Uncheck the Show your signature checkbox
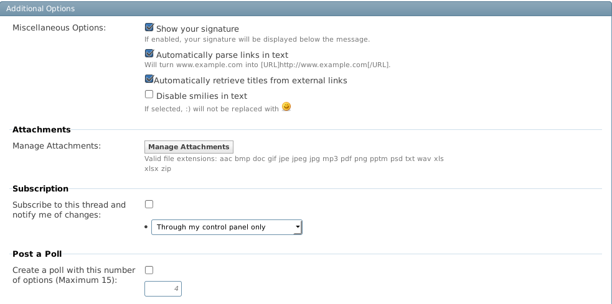Image resolution: width=612 pixels, height=304 pixels. point(149,27)
